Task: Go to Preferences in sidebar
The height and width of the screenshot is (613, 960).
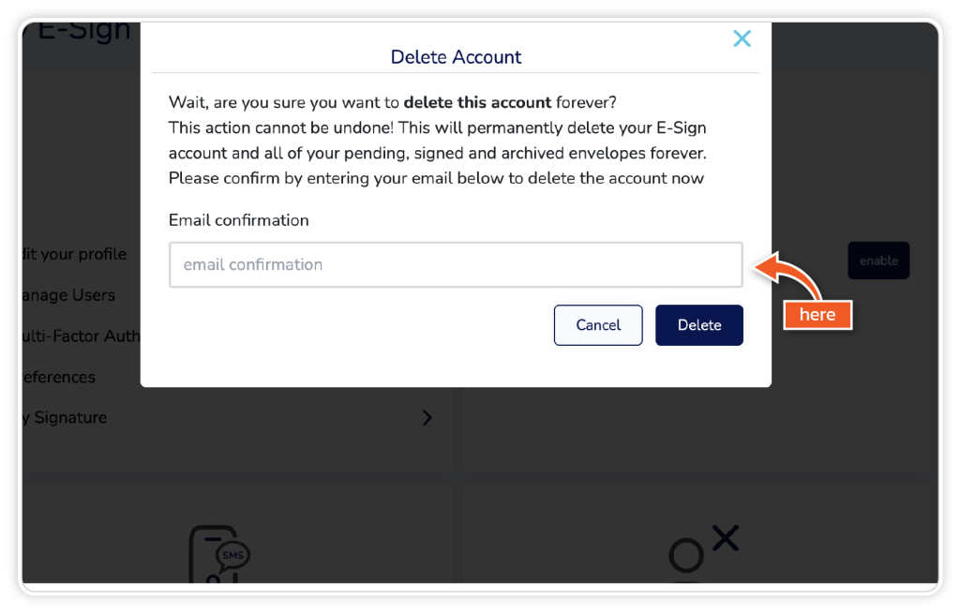Action: (x=58, y=377)
